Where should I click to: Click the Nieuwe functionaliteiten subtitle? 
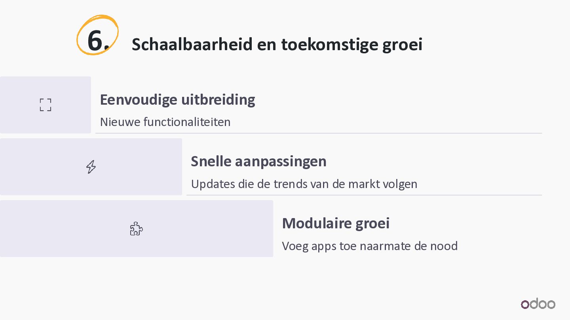point(165,122)
